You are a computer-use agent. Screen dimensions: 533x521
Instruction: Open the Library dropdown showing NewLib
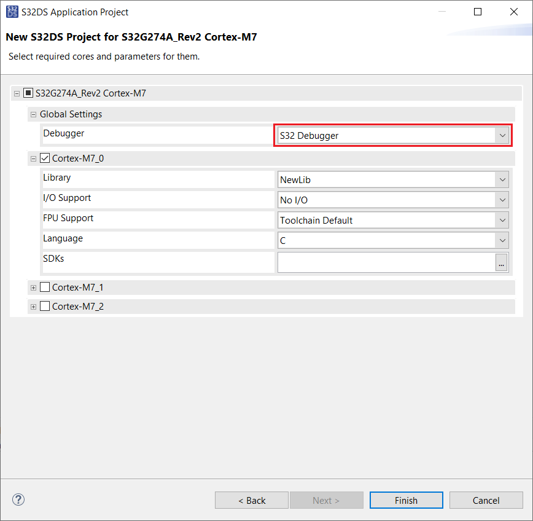click(393, 179)
